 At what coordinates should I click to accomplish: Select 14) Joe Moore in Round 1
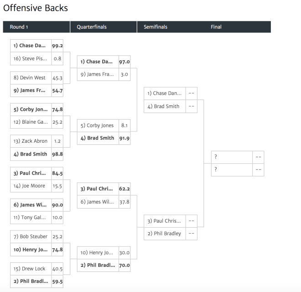click(36, 186)
